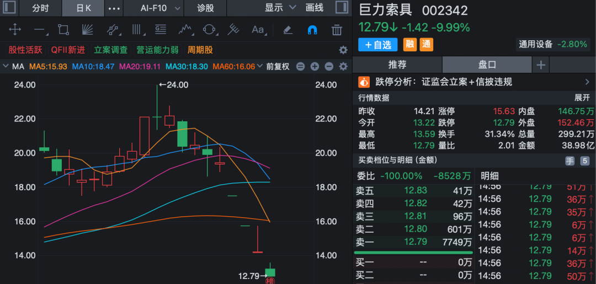Expand 行情数据 with 展开
This screenshot has height=284, width=596.
[x=582, y=98]
